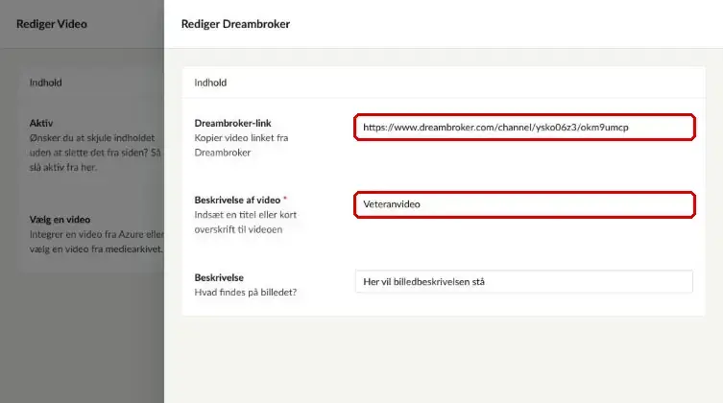Select the Indhold tab in Rediger Dreambroker
This screenshot has height=403, width=723.
coord(210,83)
